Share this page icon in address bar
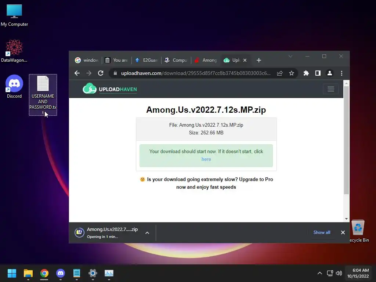376x282 pixels. (279, 73)
